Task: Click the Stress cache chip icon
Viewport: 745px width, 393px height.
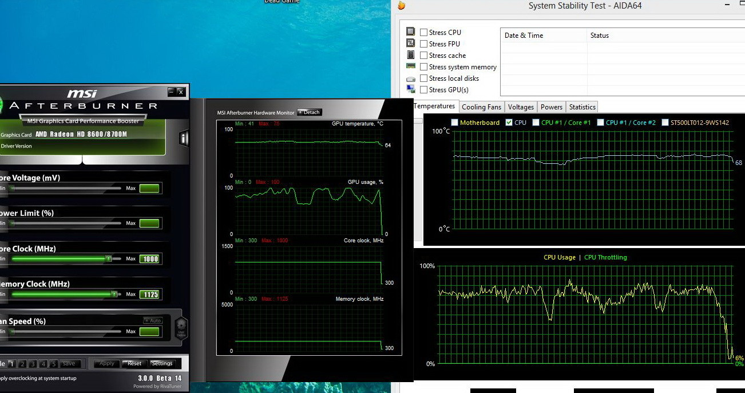Action: pos(410,55)
